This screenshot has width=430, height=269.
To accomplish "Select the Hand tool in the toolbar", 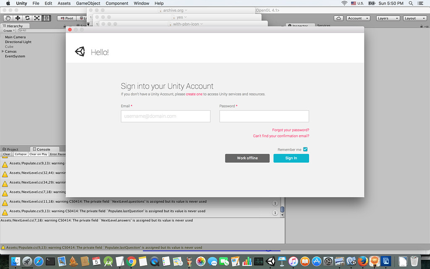I will click(x=7, y=18).
